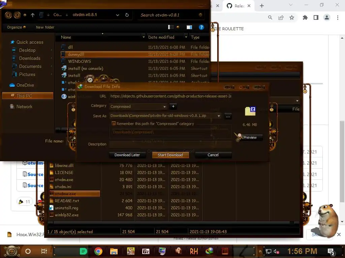Select This PC in navigation pane
The width and height of the screenshot is (345, 258).
pos(28,96)
